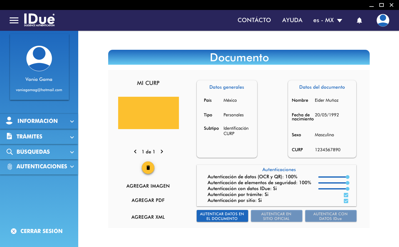The height and width of the screenshot is (247, 399).
Task: Open the user profile avatar in header
Action: (x=382, y=20)
